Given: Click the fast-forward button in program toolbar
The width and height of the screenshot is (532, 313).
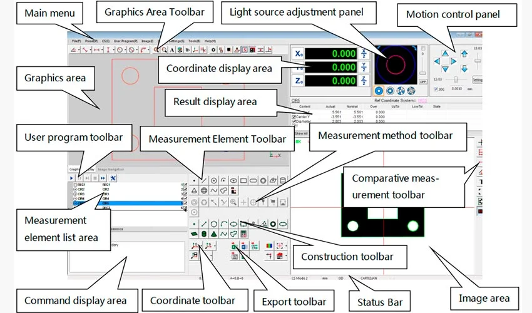Looking at the screenshot, I should pyautogui.click(x=102, y=178).
